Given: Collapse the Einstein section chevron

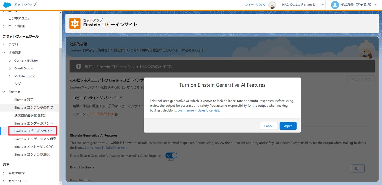Looking at the screenshot, I should [4, 92].
